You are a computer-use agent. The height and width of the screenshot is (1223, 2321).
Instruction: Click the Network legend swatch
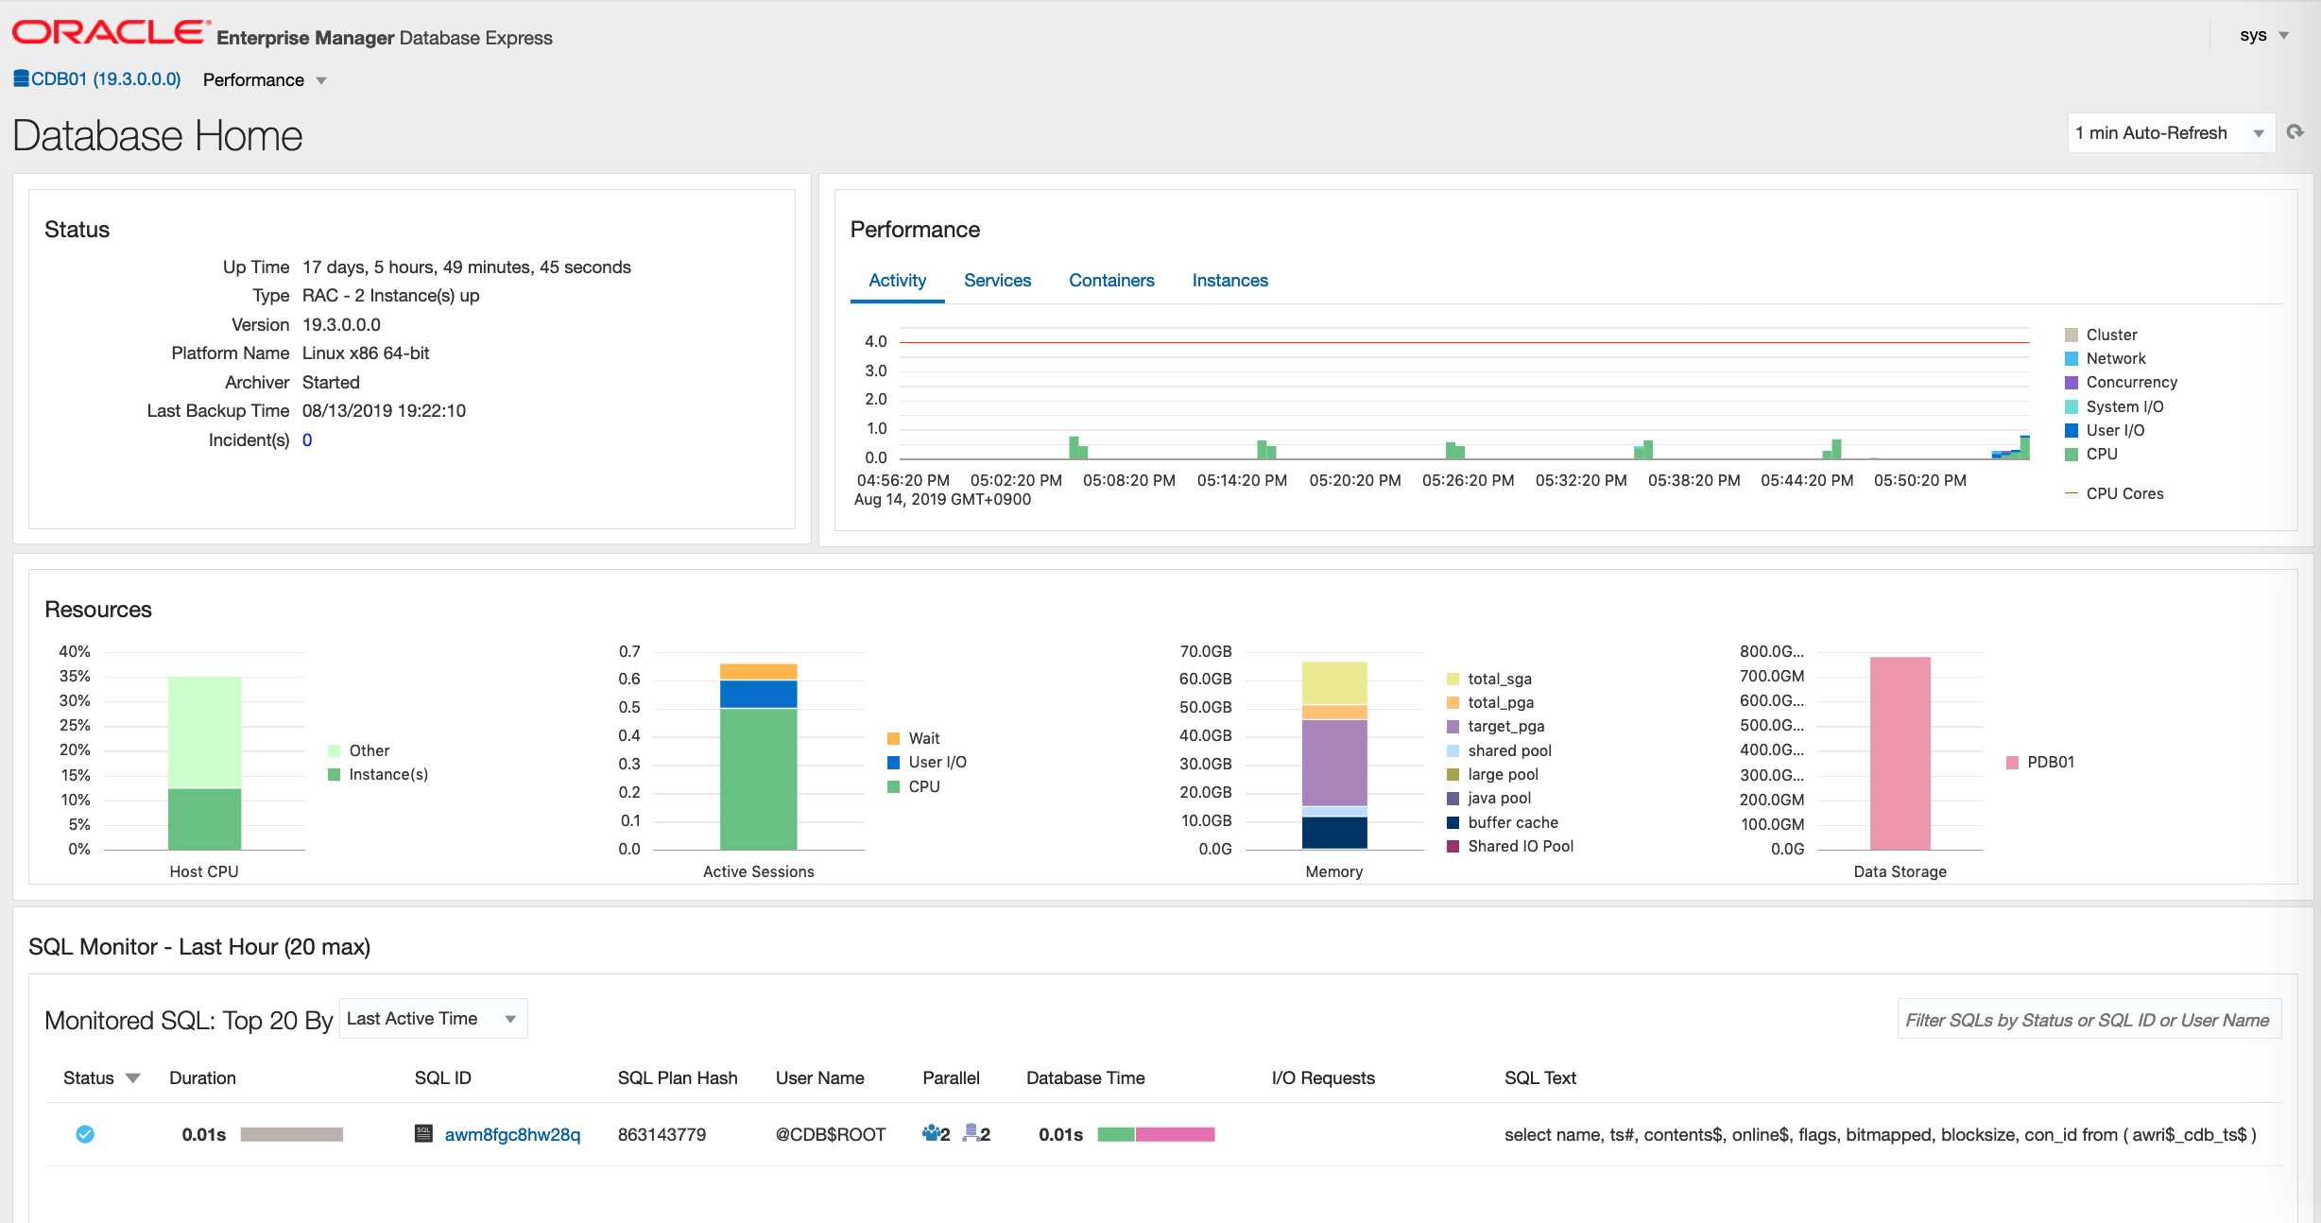pyautogui.click(x=2072, y=359)
